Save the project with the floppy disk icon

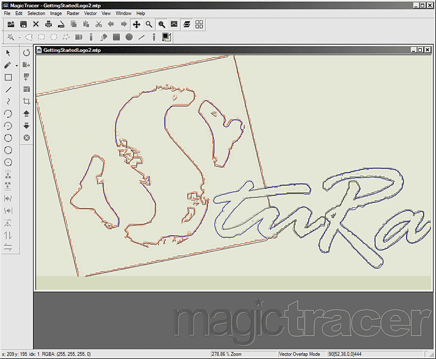[x=24, y=25]
